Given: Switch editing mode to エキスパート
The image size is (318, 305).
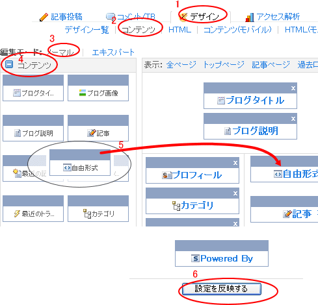Looking at the screenshot, I should pos(113,53).
